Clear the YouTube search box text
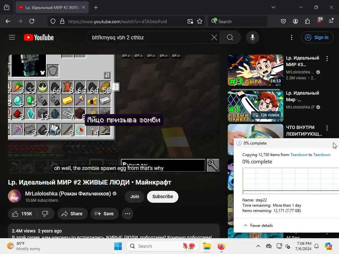The width and height of the screenshot is (339, 254). pyautogui.click(x=214, y=37)
